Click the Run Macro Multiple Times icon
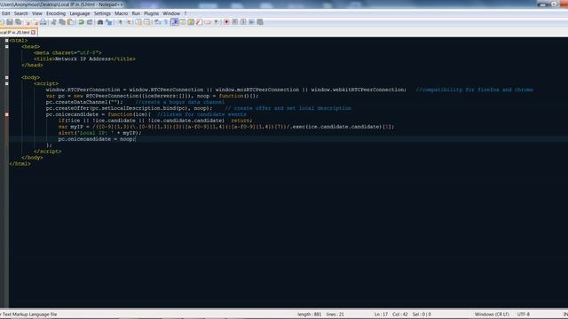568x319 pixels. coord(251,22)
